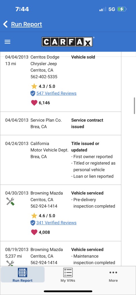Click the CARFAX logo
Screen dimensions: 136x295
[67, 42]
